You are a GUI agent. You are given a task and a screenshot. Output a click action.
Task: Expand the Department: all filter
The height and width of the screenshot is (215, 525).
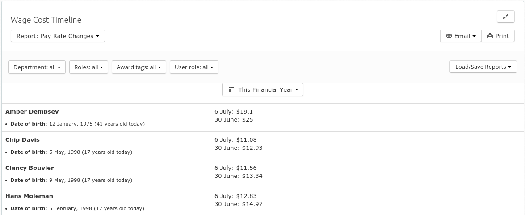point(37,67)
